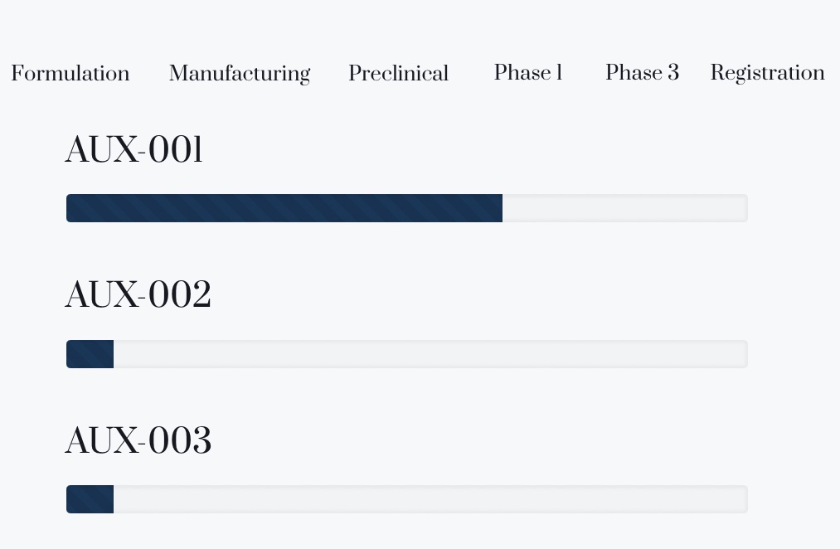Click the Phase 1 stage label

point(528,73)
